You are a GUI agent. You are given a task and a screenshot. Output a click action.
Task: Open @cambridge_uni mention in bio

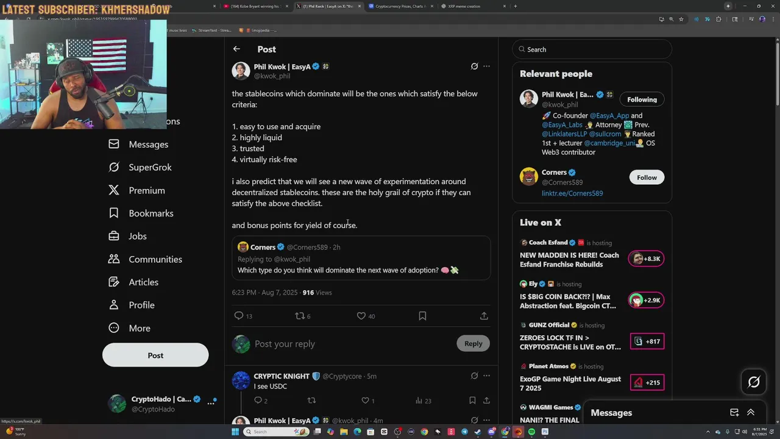pos(609,143)
